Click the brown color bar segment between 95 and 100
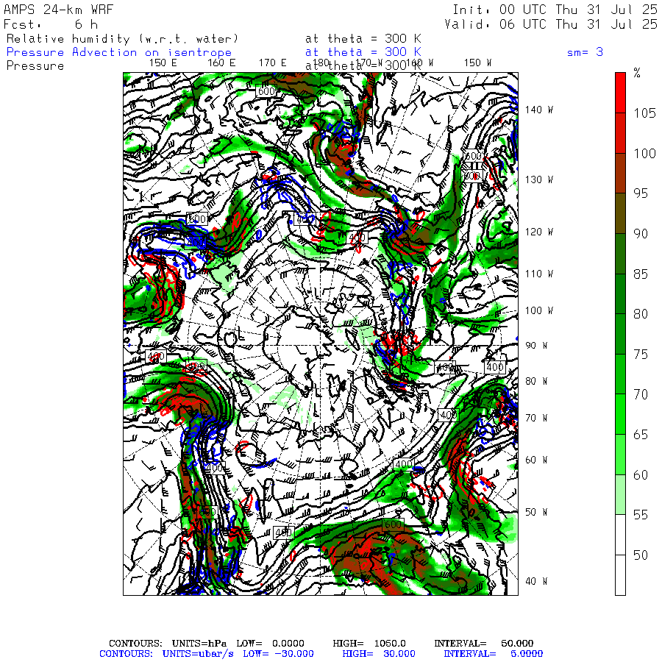The height and width of the screenshot is (662, 662). tap(620, 173)
